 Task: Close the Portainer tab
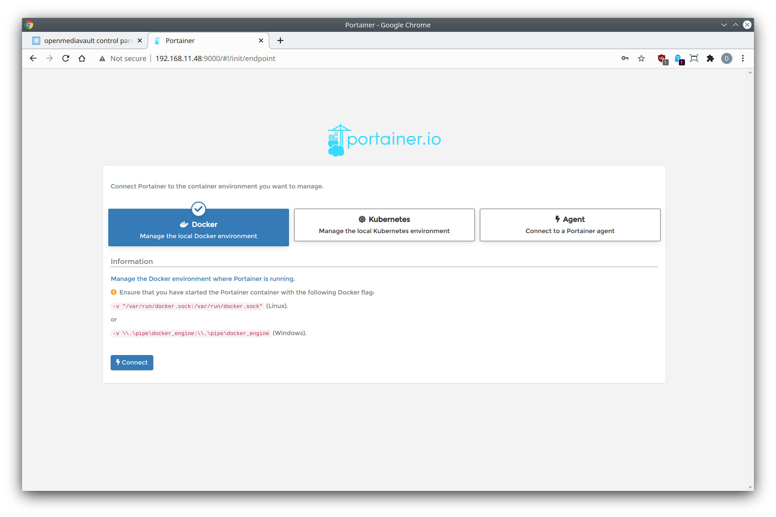pyautogui.click(x=261, y=41)
